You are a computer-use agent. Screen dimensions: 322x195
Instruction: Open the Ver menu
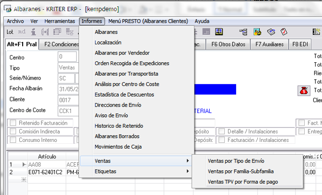click(x=34, y=21)
